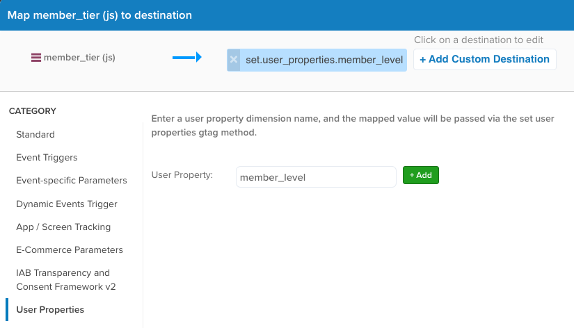
Task: Choose E-Commerce Parameters category
Action: [x=70, y=249]
